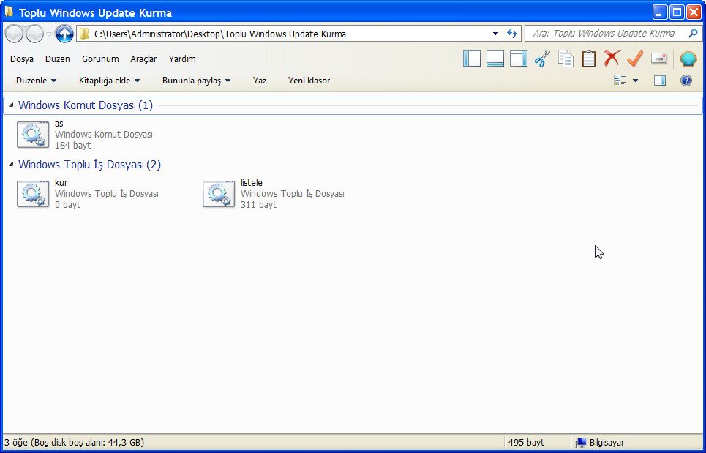Click the '184 bayt' size text
Image resolution: width=706 pixels, height=453 pixels.
point(73,146)
